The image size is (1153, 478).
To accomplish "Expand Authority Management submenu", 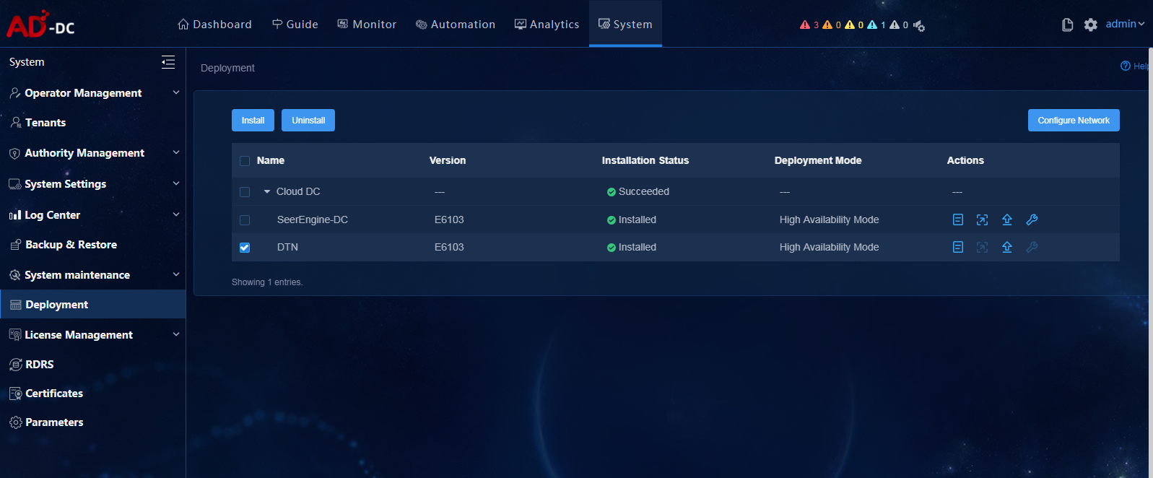I will tap(176, 152).
